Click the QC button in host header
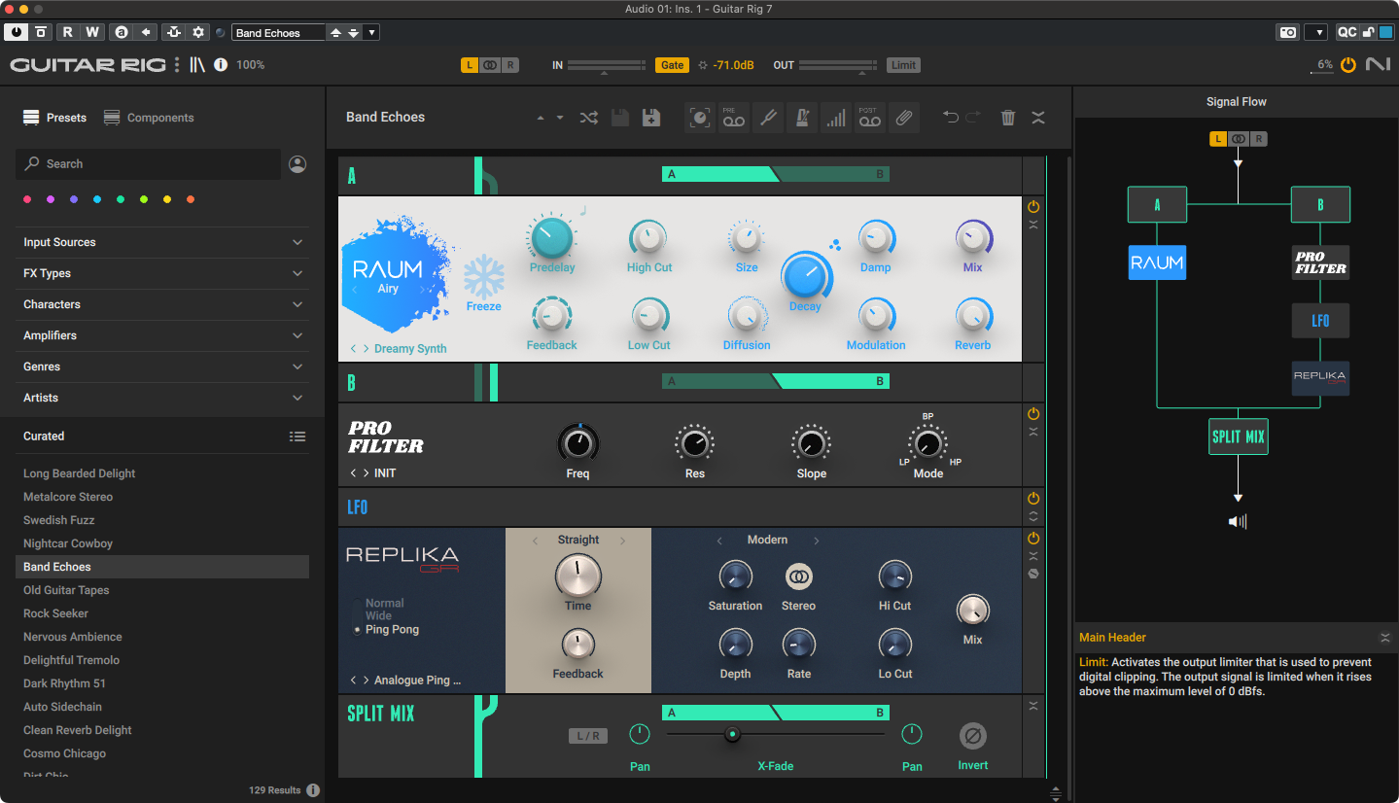The width and height of the screenshot is (1399, 803). [1347, 32]
